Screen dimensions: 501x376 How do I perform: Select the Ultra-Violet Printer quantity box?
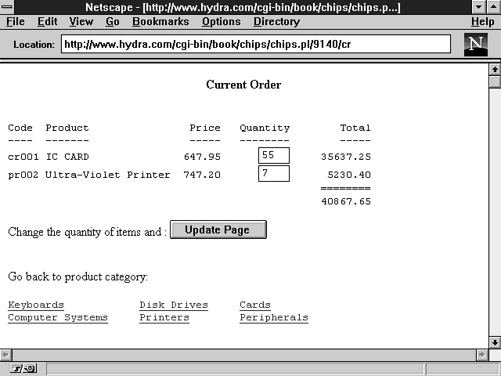[x=273, y=173]
